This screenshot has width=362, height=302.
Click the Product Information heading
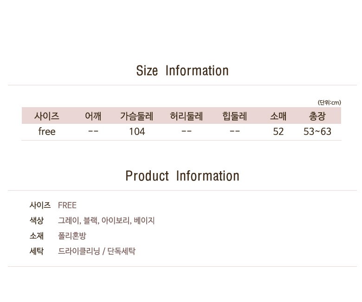(x=182, y=176)
